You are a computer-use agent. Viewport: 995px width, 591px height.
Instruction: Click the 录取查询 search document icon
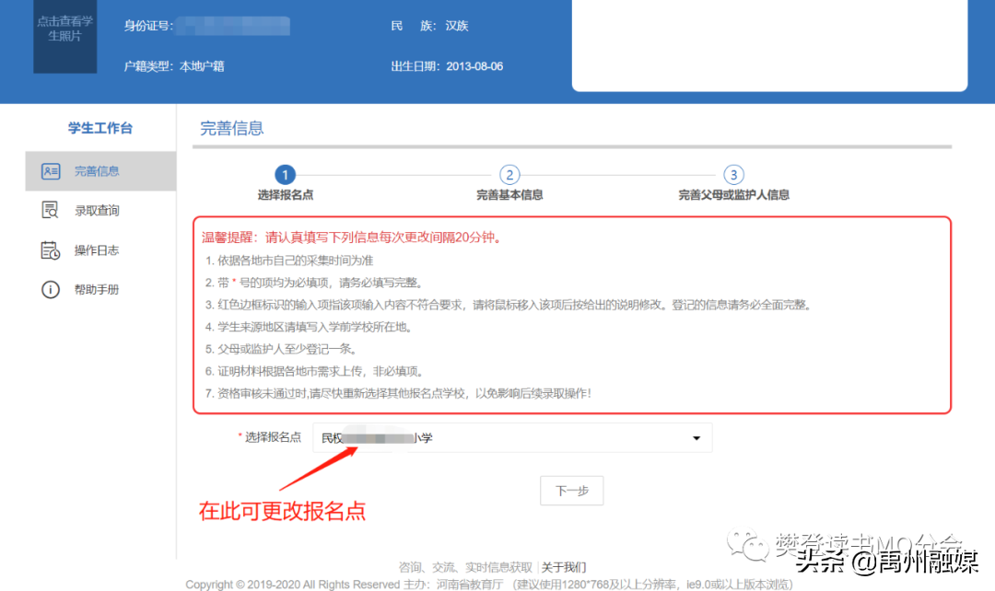(x=51, y=211)
